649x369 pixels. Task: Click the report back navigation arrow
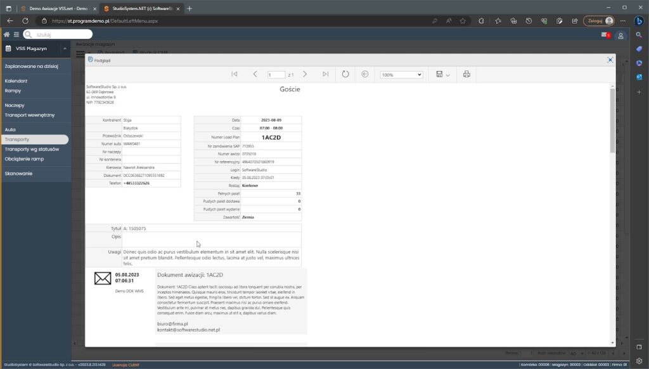365,74
